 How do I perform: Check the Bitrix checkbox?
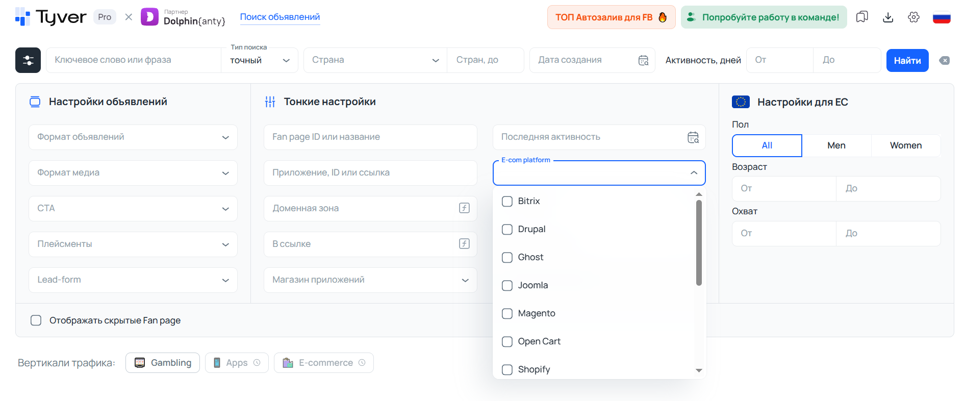pyautogui.click(x=507, y=201)
